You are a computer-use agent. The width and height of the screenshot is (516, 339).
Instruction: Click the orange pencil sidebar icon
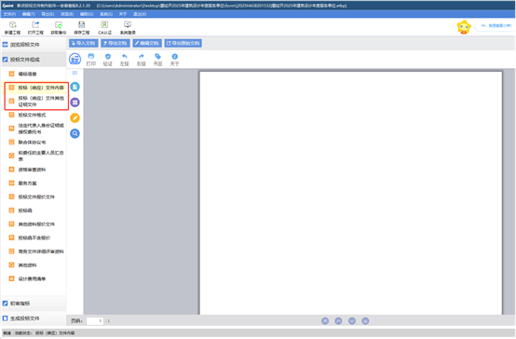[x=75, y=118]
